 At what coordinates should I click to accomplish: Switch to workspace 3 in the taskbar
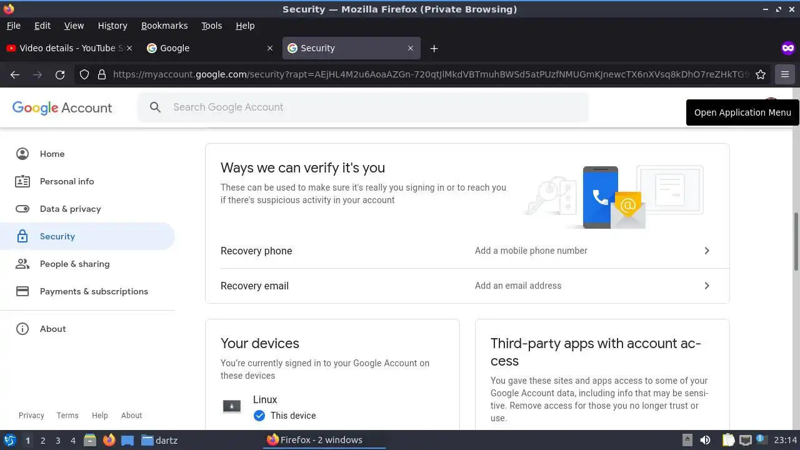click(57, 441)
